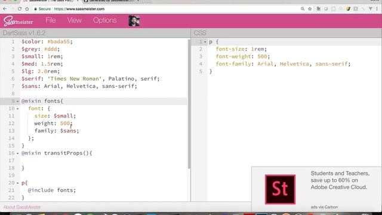Screen dimensions: 382x215
Task: Collapse the font block on line 10
Action: coord(17,109)
